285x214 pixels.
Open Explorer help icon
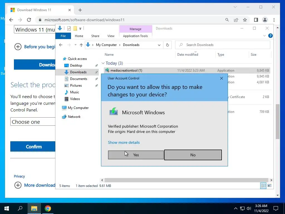(270, 36)
